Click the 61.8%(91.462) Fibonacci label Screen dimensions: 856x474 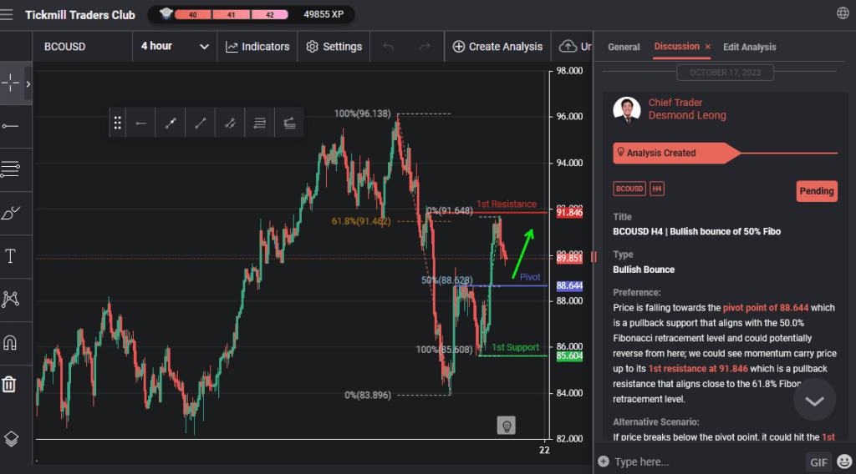(361, 221)
